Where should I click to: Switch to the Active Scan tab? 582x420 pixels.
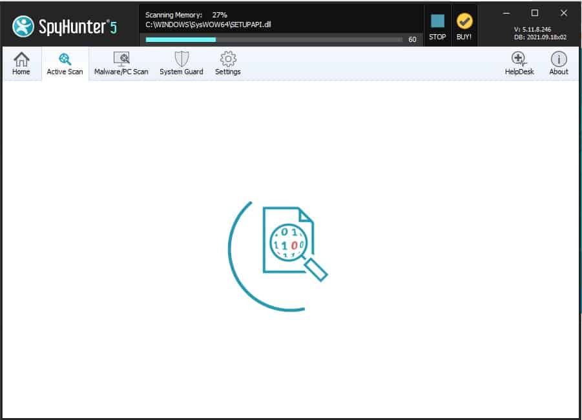(65, 64)
